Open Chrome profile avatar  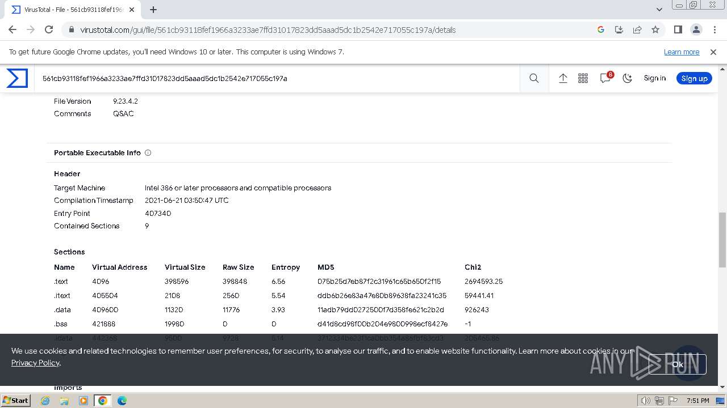(x=696, y=29)
